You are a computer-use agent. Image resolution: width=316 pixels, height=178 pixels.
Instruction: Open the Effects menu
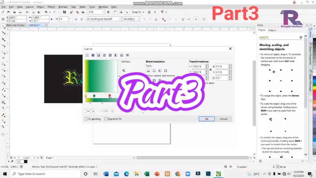pos(51,7)
